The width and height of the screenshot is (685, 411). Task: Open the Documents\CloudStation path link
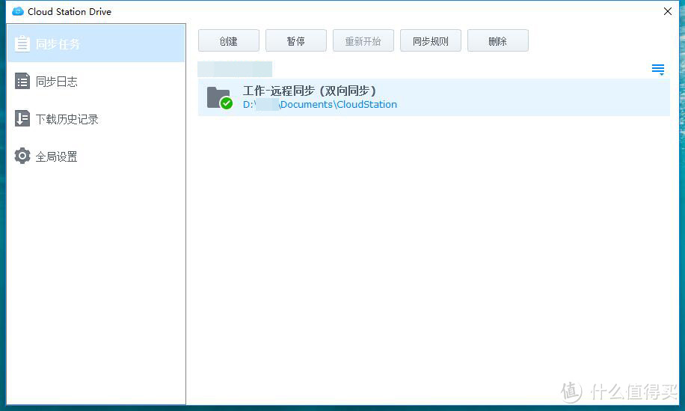[x=320, y=105]
